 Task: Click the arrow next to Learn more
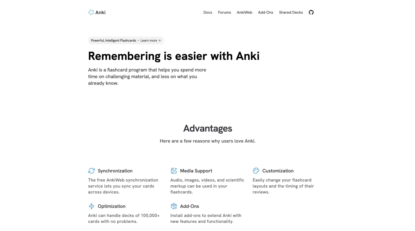point(159,40)
